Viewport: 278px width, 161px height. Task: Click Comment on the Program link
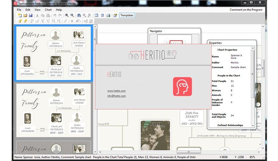pos(246,10)
